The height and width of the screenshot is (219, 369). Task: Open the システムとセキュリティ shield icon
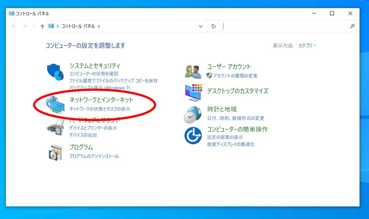pos(55,72)
